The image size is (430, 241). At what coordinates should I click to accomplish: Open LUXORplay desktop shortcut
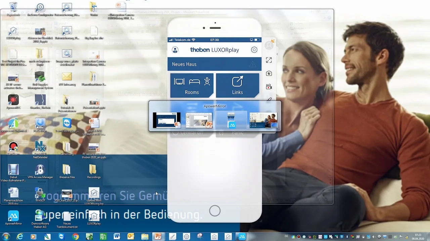(94, 218)
